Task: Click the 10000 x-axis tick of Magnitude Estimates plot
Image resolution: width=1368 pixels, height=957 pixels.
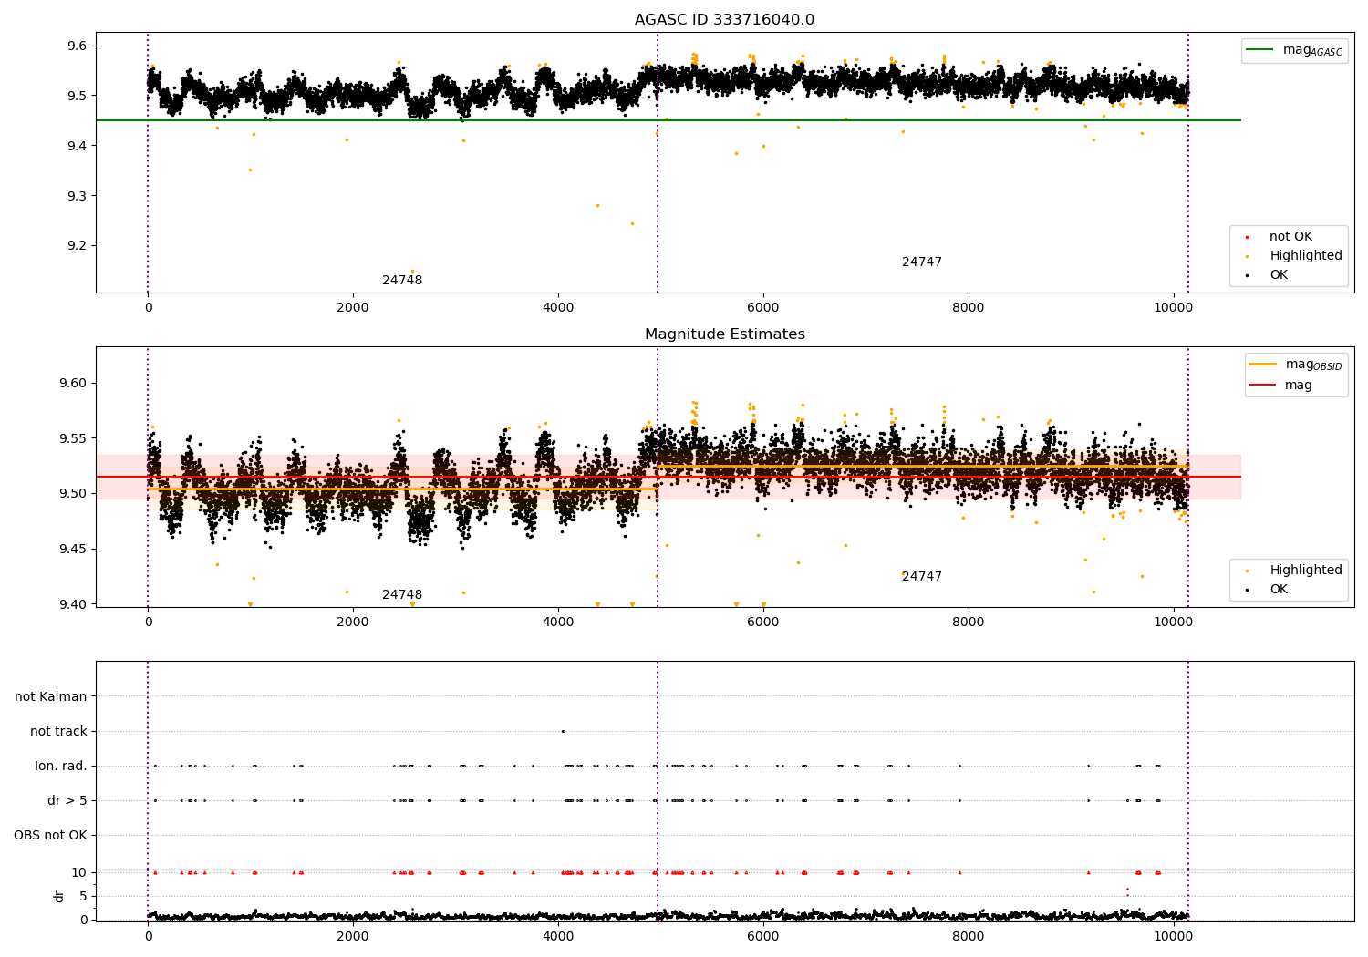Action: tap(1173, 623)
